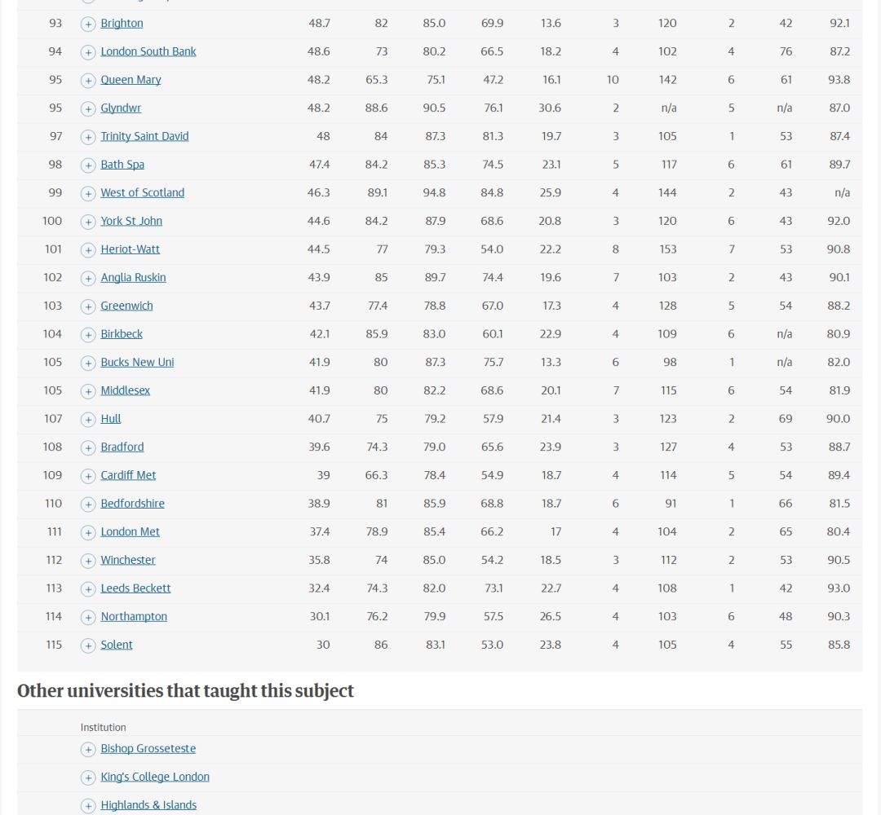The height and width of the screenshot is (815, 881).
Task: Select the 'Other universities that taught this subject' heading
Action: pyautogui.click(x=185, y=691)
